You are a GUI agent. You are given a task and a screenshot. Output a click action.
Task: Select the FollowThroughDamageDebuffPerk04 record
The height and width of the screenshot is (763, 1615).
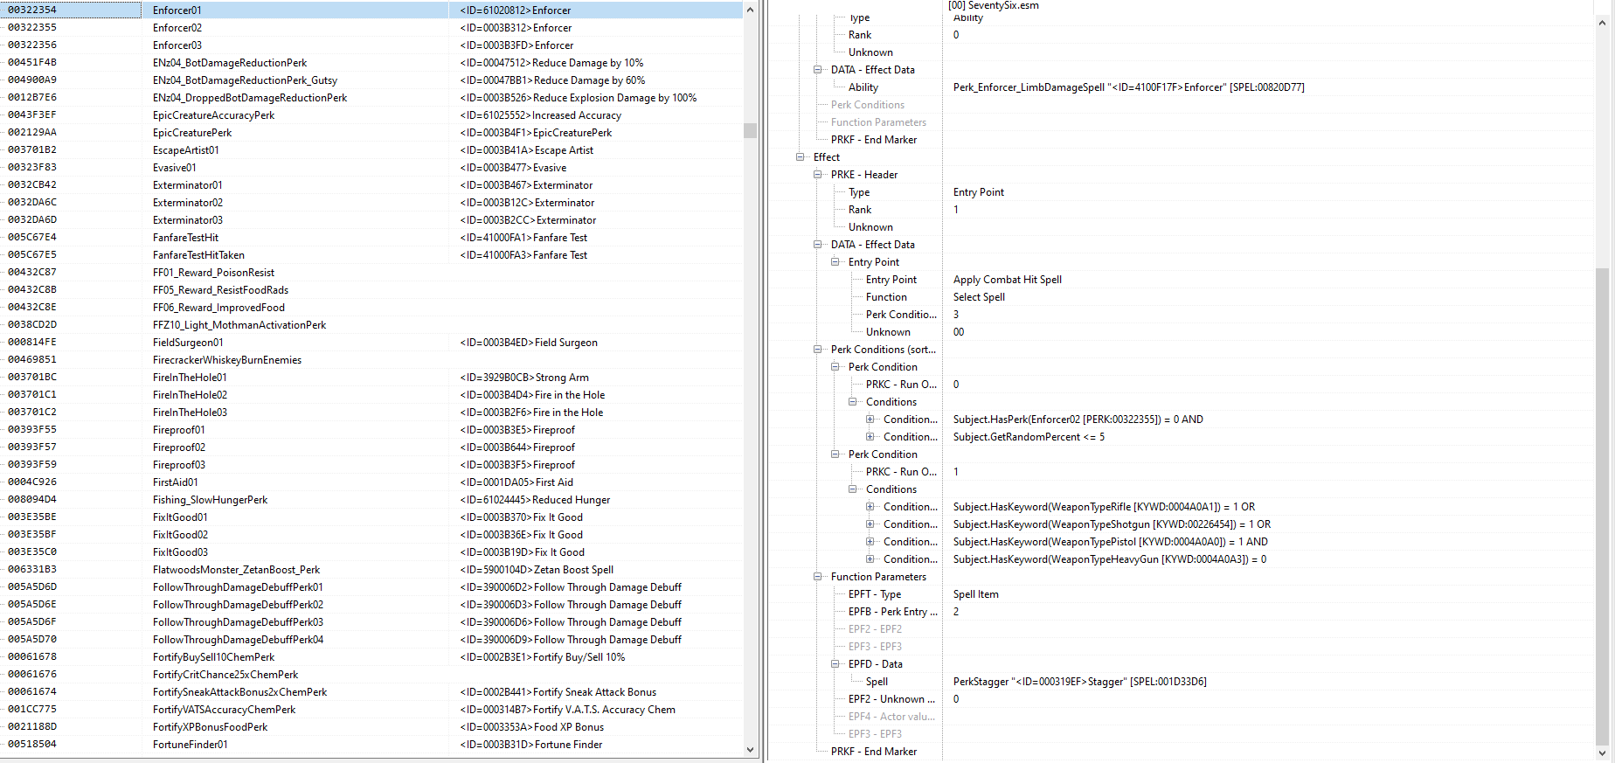371,640
